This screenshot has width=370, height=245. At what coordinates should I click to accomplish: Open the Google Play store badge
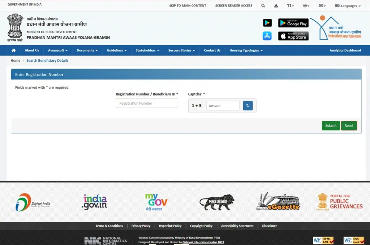(293, 23)
